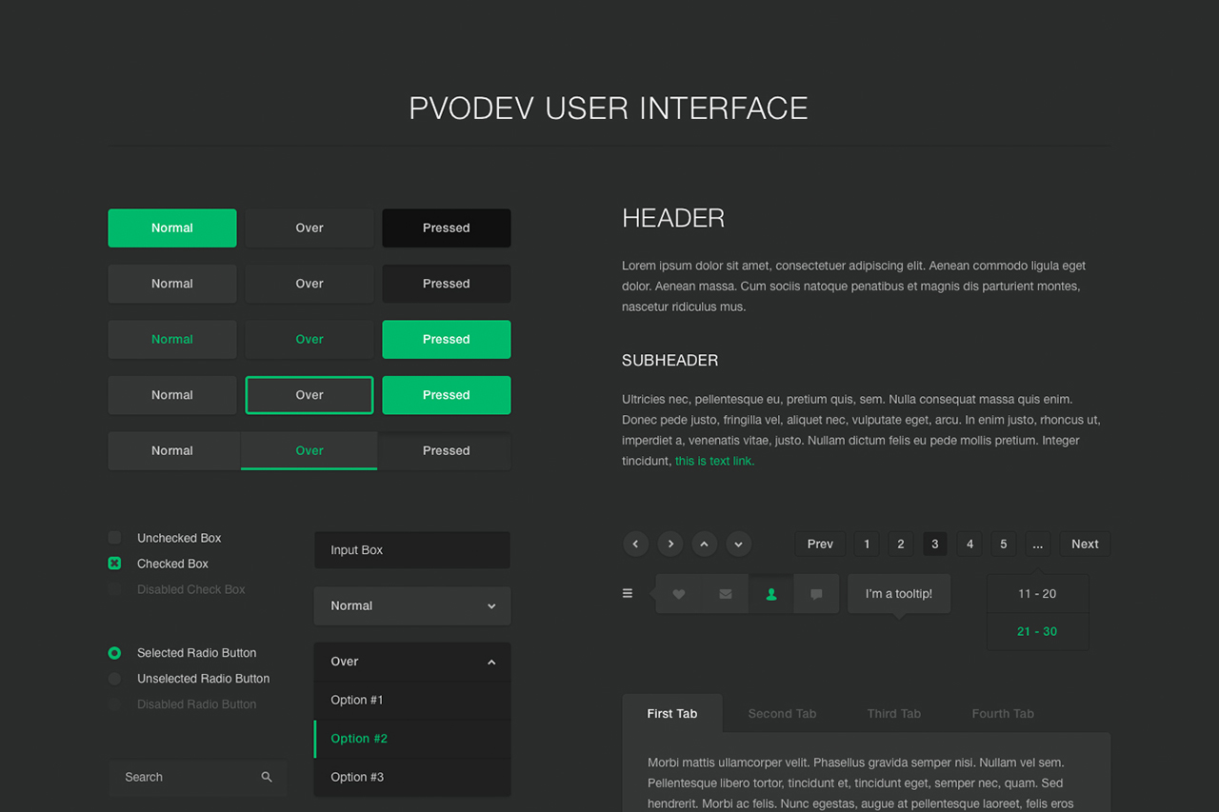Open the hamburger menu icon
Viewport: 1219px width, 812px height.
click(628, 593)
